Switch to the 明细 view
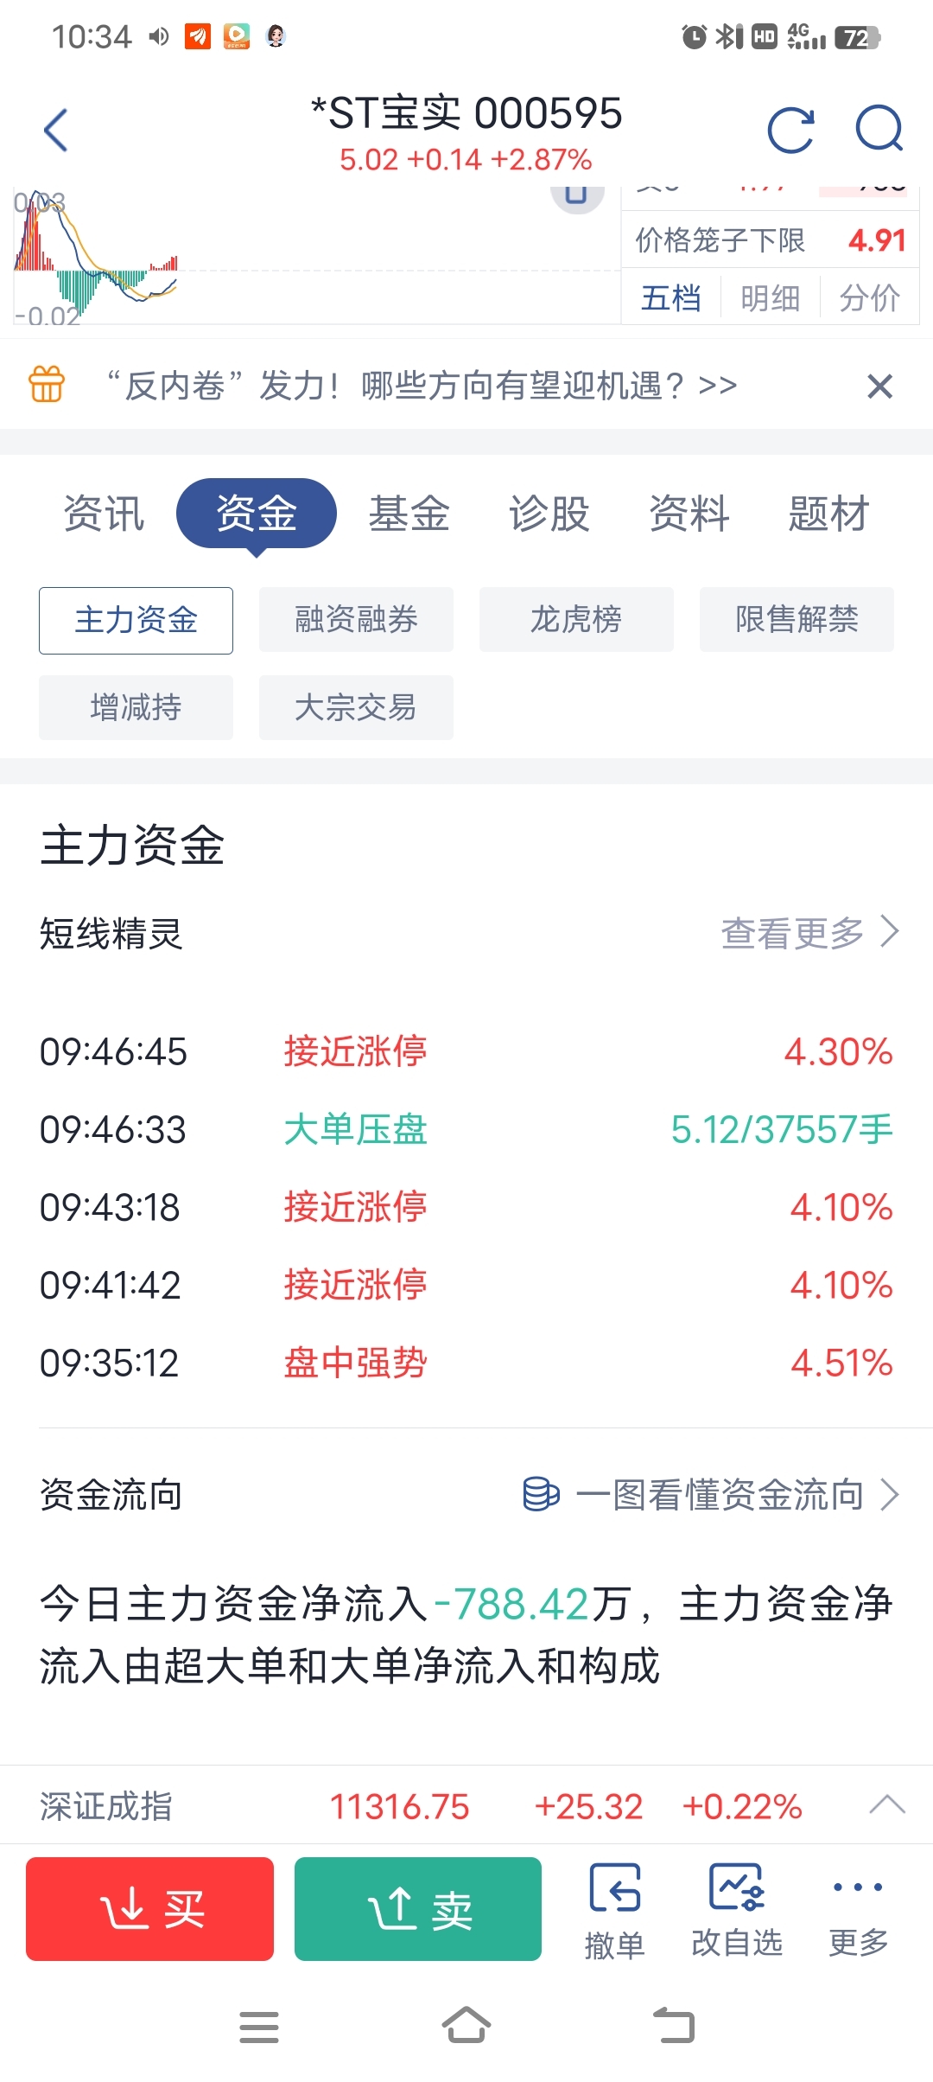This screenshot has height=2082, width=933. coord(770,298)
